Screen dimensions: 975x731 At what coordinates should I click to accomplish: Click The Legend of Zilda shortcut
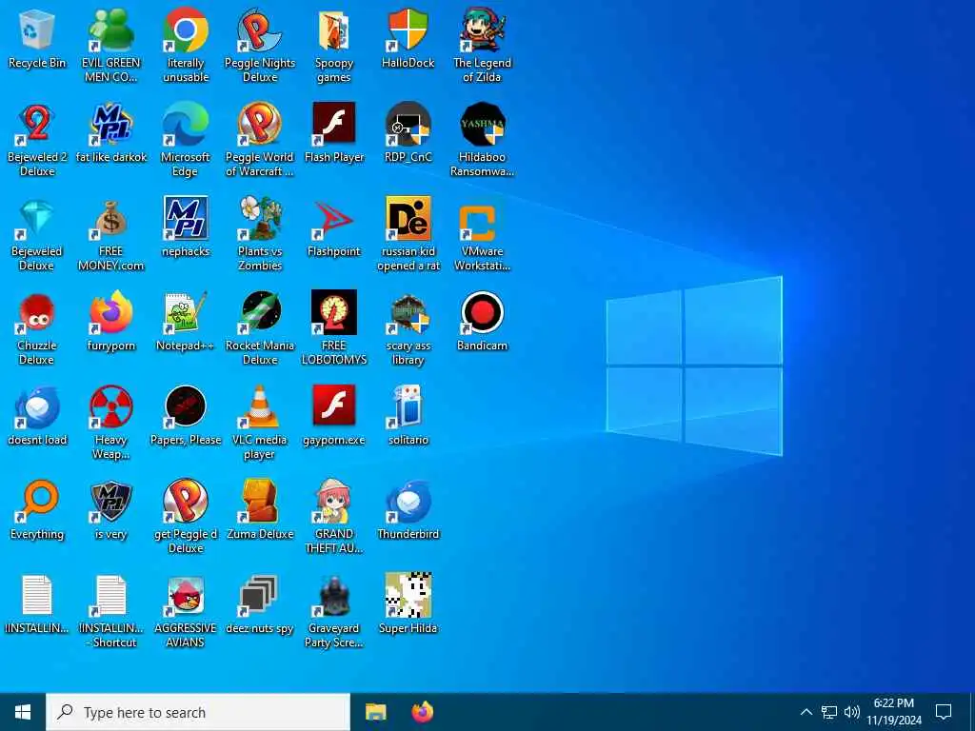(x=483, y=30)
